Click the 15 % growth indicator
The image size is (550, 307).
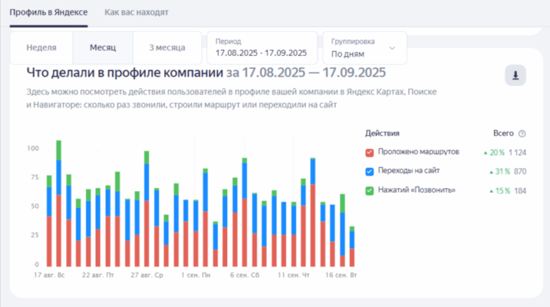tap(500, 191)
